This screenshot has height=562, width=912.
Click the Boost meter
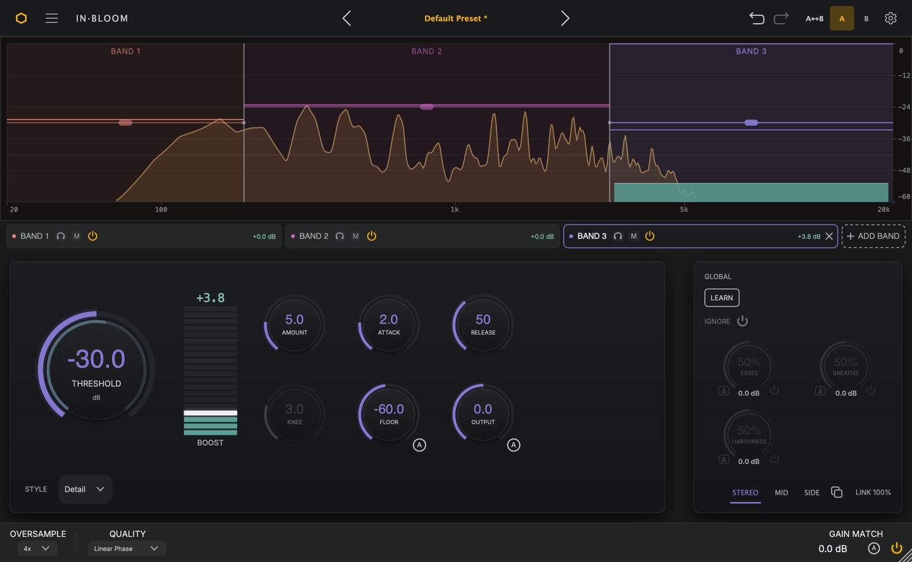pyautogui.click(x=210, y=371)
